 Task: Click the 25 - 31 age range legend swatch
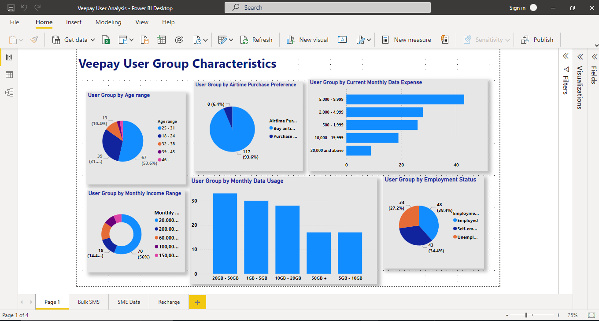tap(159, 128)
